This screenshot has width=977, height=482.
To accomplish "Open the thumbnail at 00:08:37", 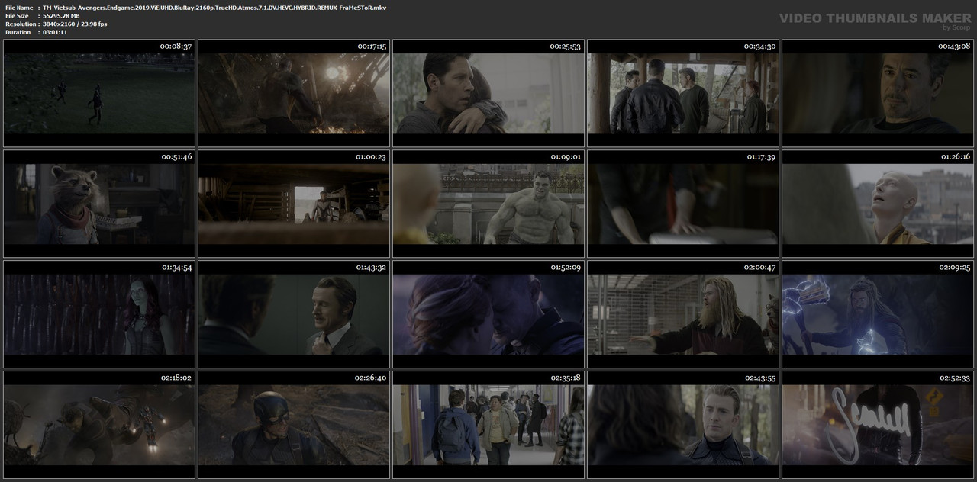I will pos(99,93).
